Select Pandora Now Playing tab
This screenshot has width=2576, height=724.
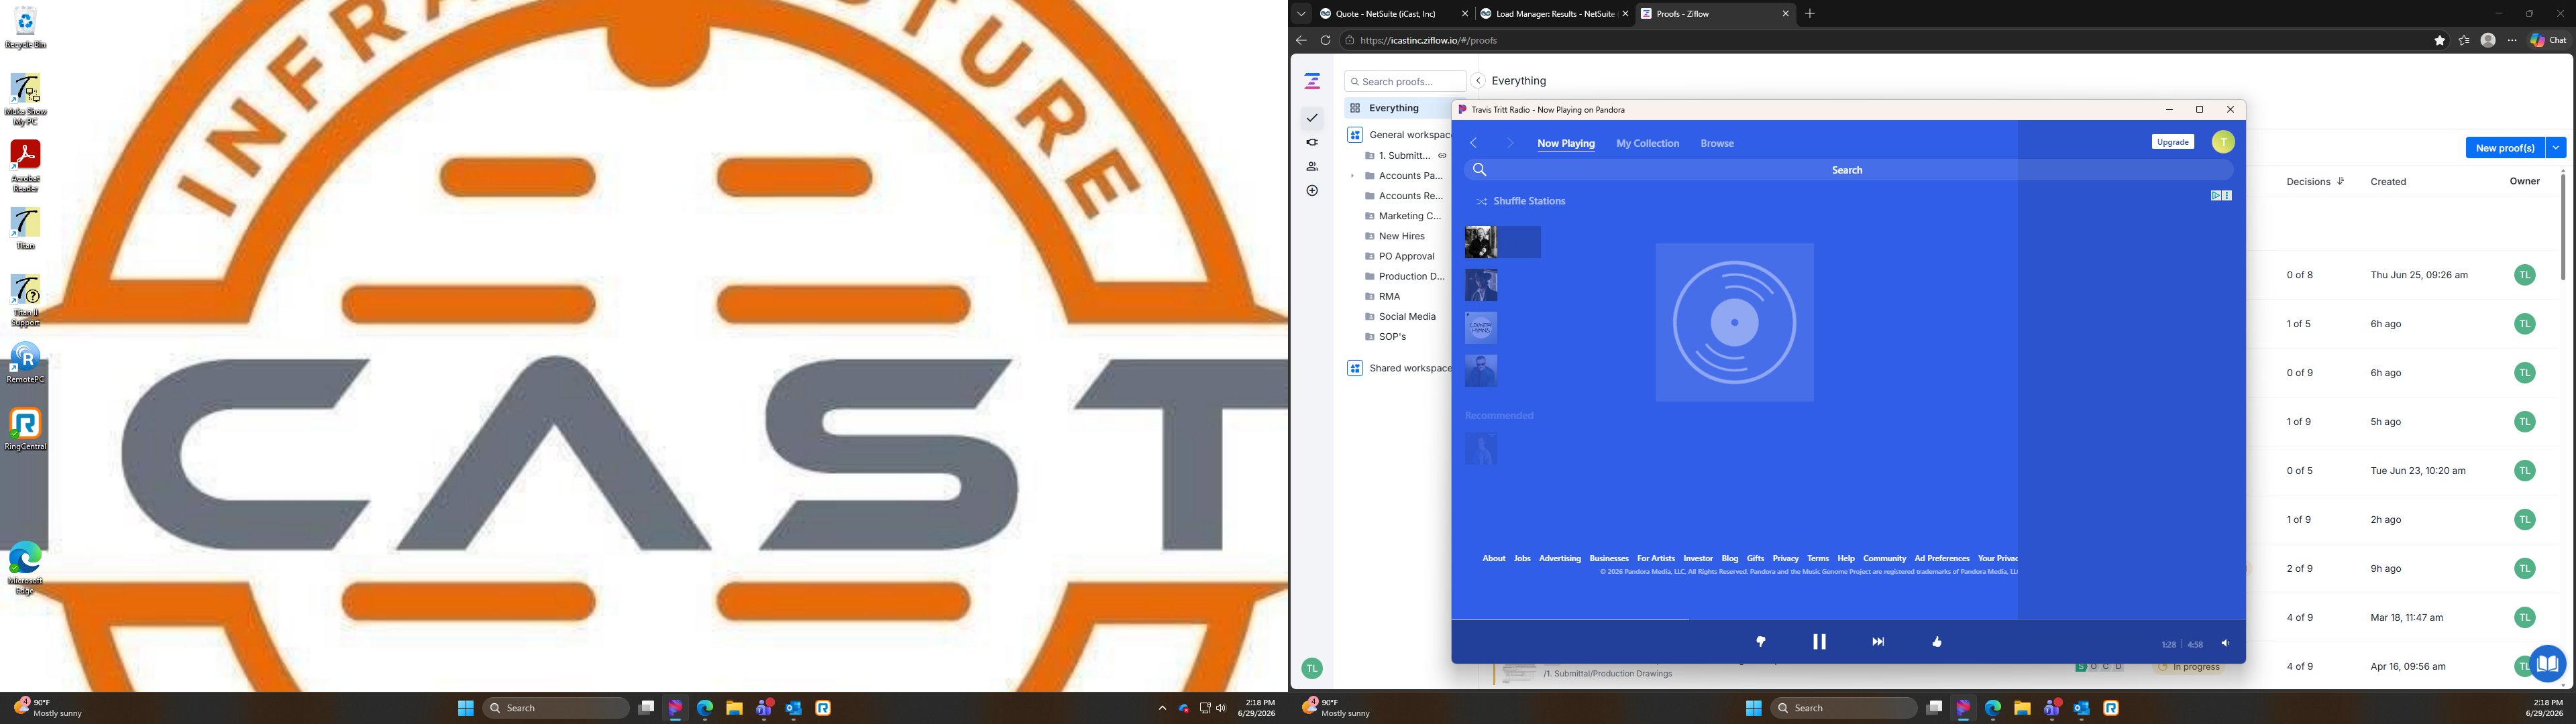point(1566,143)
